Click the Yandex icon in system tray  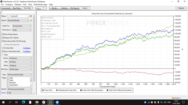point(152,102)
